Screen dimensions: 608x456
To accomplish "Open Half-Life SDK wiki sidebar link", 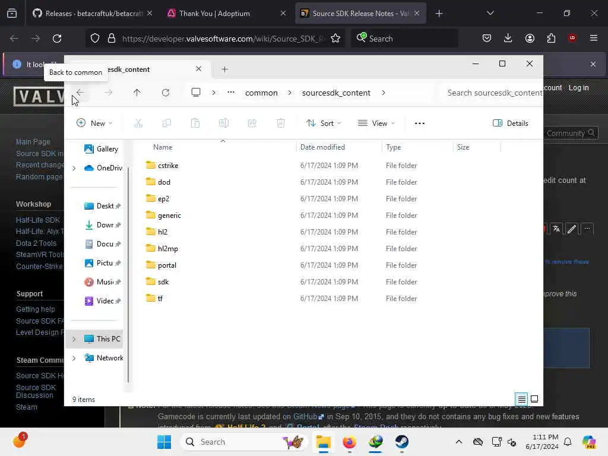I will coord(37,220).
